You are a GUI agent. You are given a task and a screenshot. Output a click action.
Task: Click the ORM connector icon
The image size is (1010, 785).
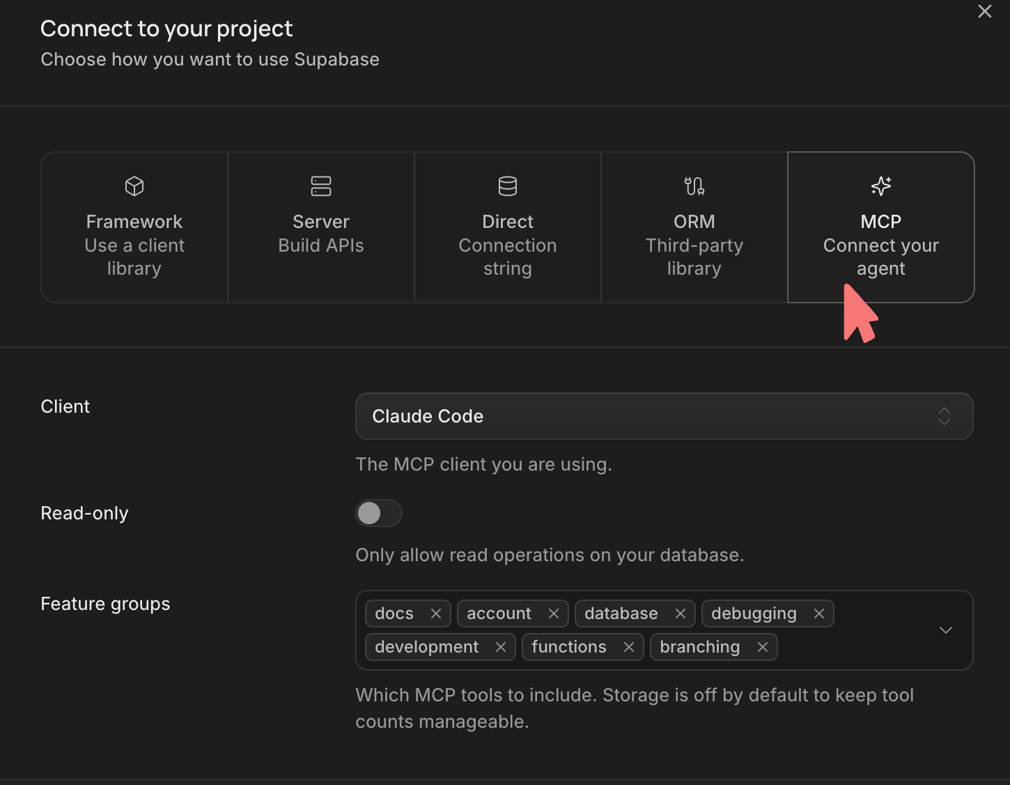click(x=694, y=186)
